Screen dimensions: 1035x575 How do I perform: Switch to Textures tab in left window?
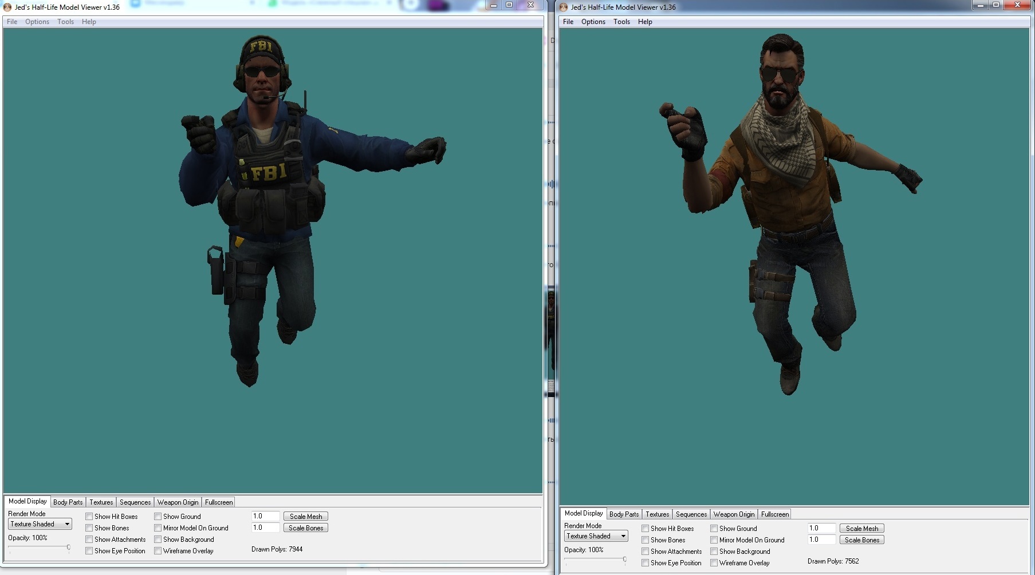point(101,502)
